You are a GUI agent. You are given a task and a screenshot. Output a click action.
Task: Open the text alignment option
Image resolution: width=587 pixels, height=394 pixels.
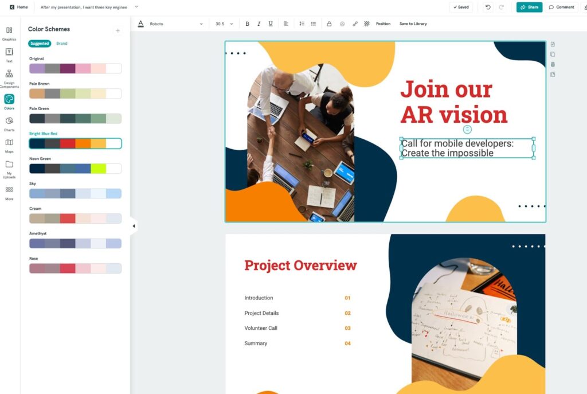point(286,24)
